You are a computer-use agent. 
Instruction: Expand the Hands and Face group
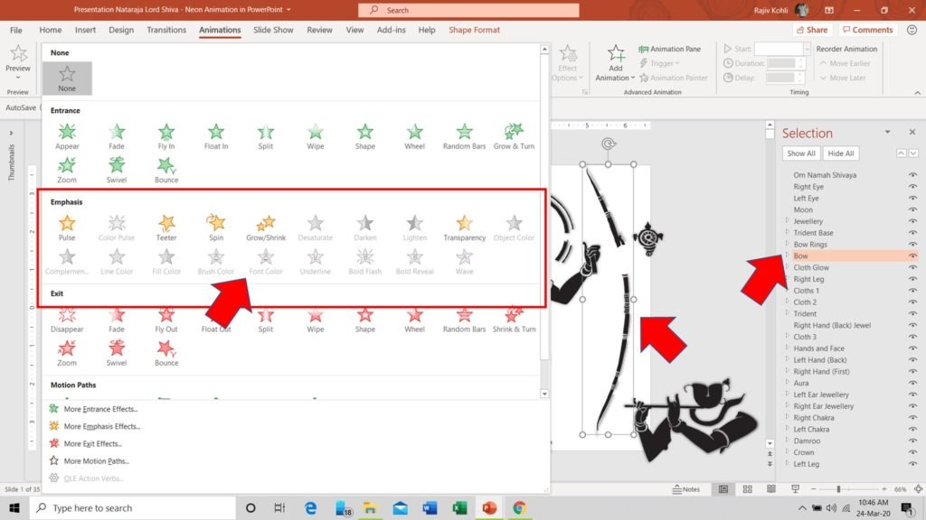[x=788, y=348]
